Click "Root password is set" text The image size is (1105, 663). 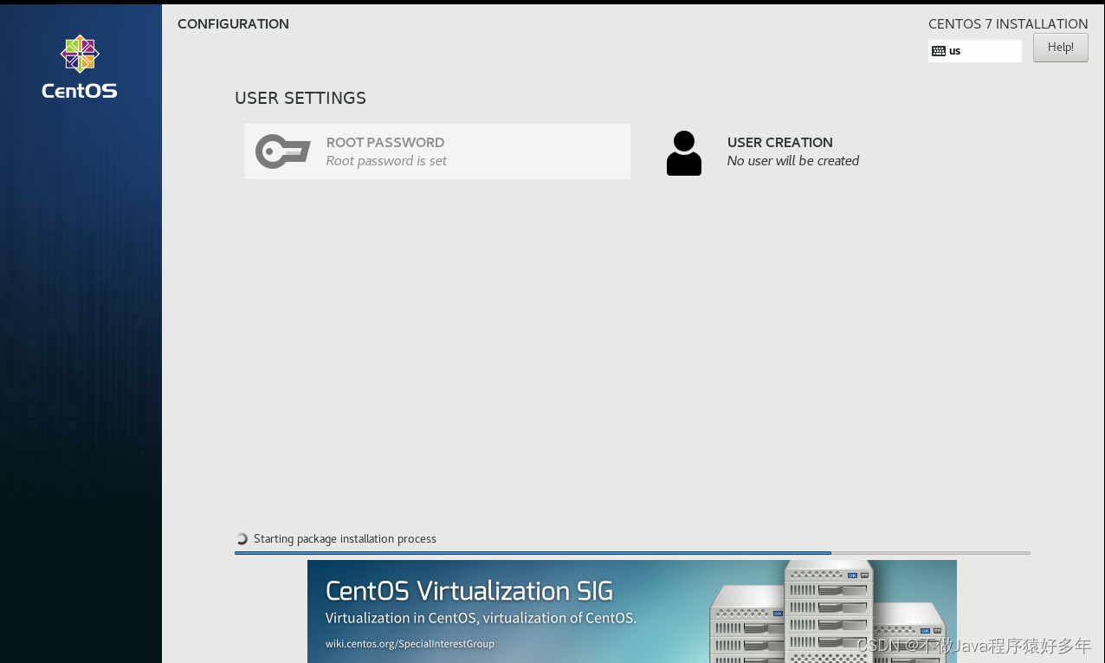[x=386, y=161]
